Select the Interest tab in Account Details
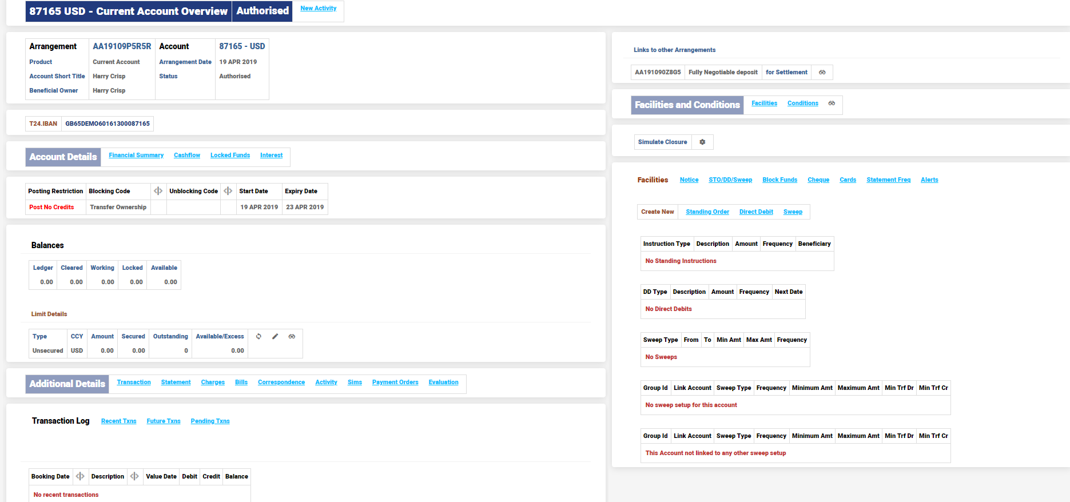The width and height of the screenshot is (1070, 502). click(271, 156)
